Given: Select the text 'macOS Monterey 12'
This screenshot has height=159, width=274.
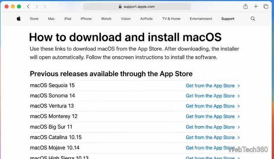Looking at the screenshot, I should point(54,116).
